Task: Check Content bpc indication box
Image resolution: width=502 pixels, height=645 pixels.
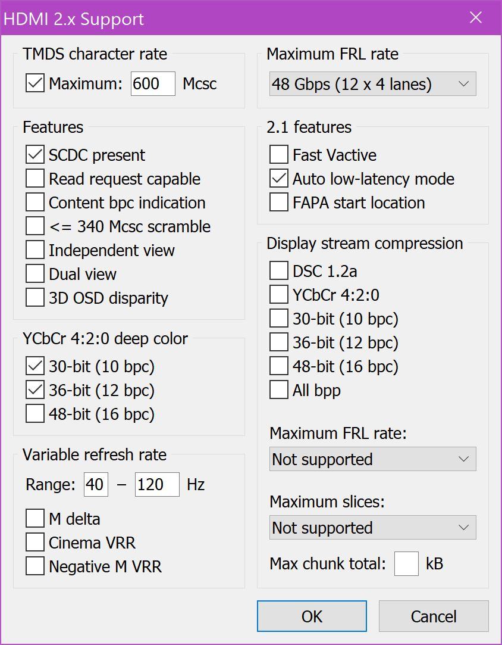Action: point(35,202)
